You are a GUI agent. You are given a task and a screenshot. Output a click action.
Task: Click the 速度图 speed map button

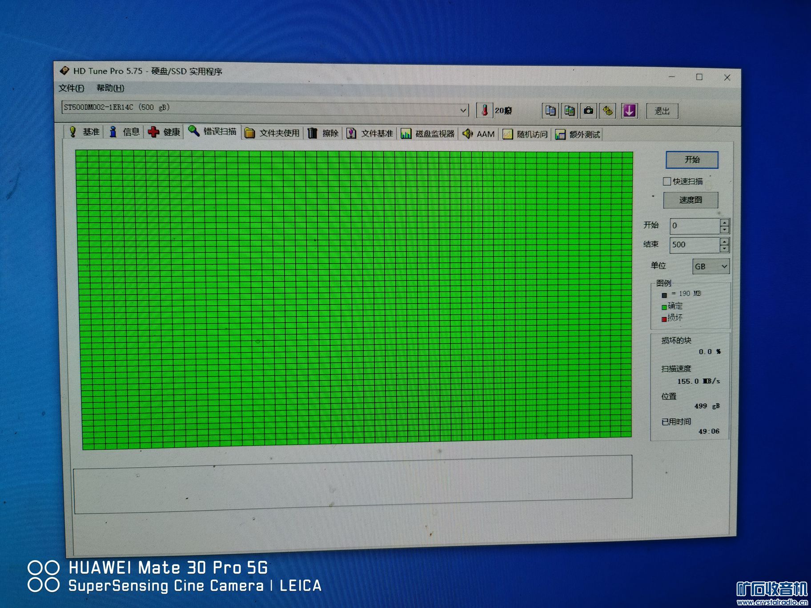point(691,200)
